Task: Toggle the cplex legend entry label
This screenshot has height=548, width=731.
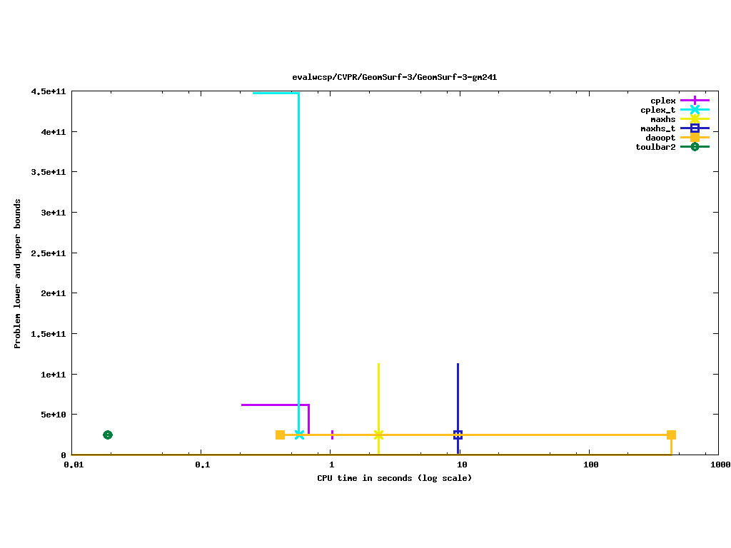Action: (x=662, y=101)
